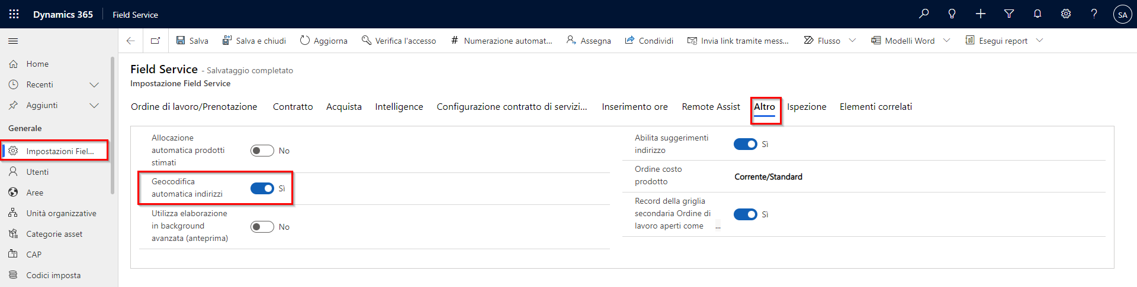Click Modelli Word command
The image size is (1137, 287).
point(903,41)
